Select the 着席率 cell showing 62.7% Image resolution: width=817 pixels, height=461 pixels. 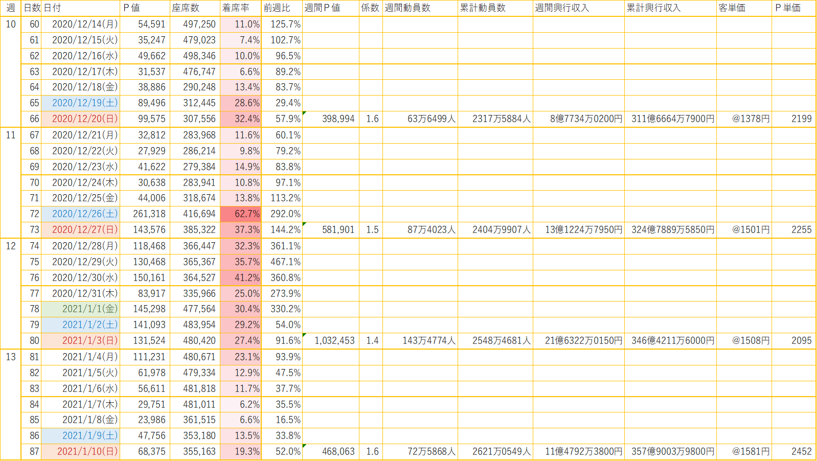pyautogui.click(x=240, y=214)
